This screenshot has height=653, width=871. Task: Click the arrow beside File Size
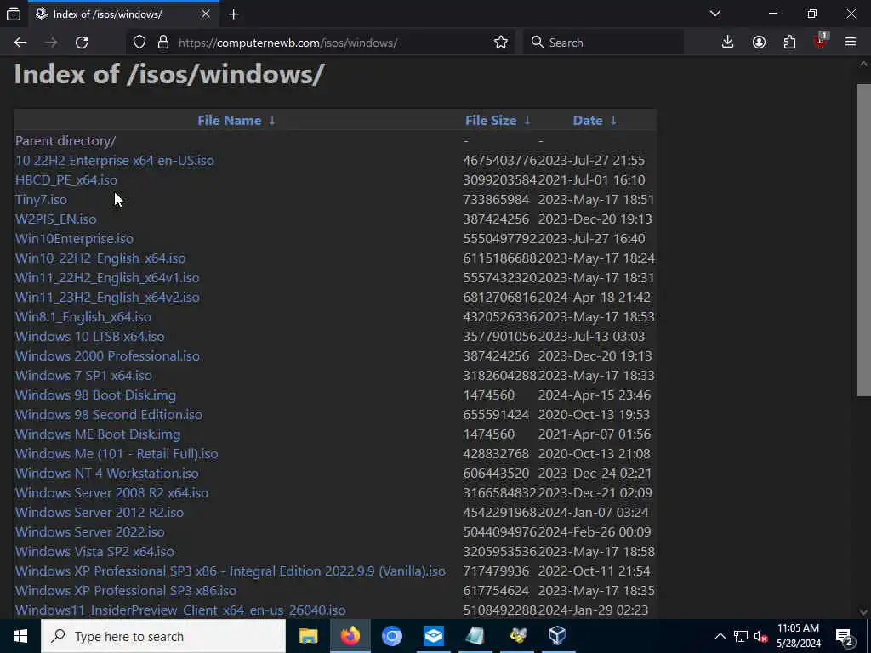(x=527, y=121)
